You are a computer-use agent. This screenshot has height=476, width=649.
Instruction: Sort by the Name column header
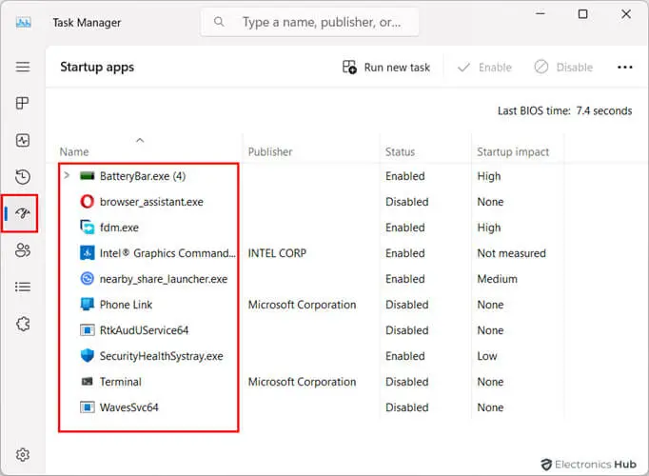(74, 151)
